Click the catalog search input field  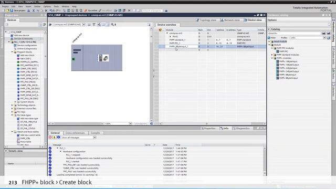(294, 33)
